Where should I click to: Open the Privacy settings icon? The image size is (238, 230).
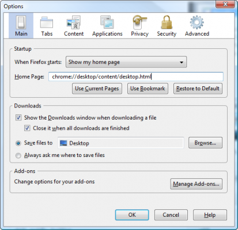click(x=139, y=22)
